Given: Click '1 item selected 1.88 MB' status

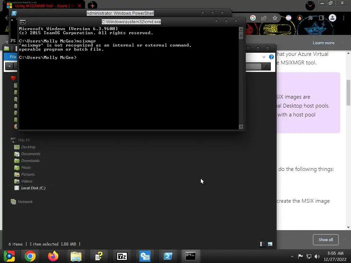Looking at the screenshot, I should [x=53, y=244].
